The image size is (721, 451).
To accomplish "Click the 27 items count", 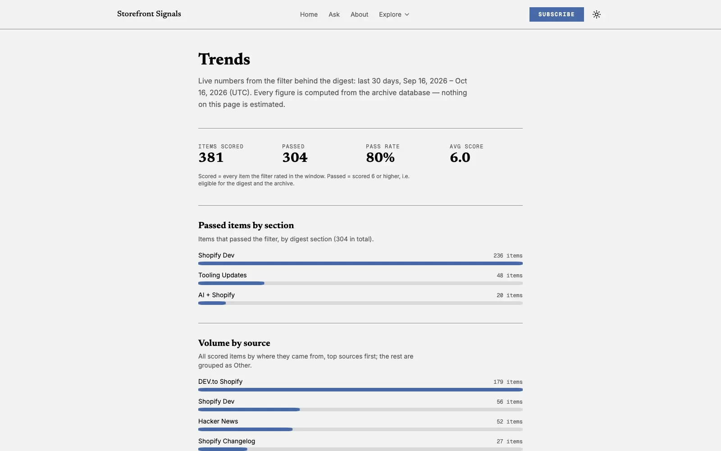I will (510, 442).
